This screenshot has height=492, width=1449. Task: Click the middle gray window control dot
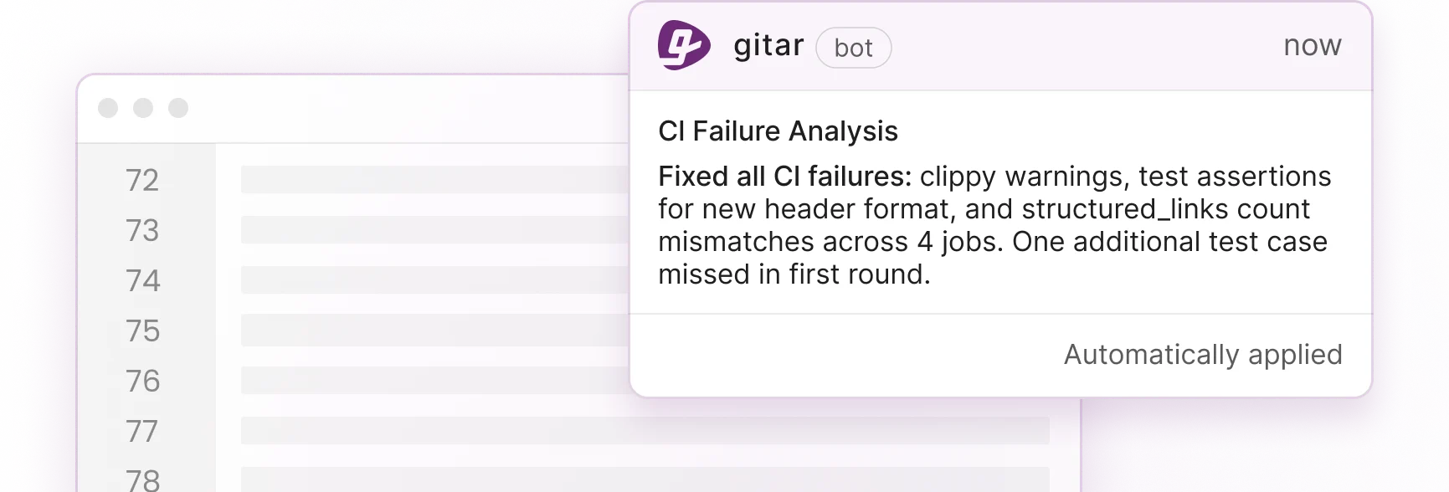(x=143, y=108)
